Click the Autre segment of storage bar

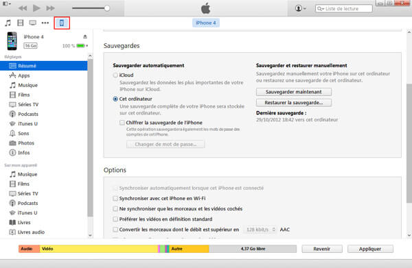coord(190,249)
